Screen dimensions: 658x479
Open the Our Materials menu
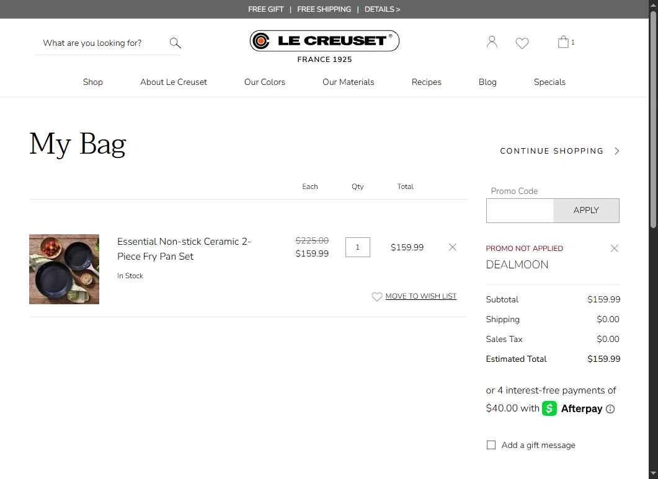349,82
